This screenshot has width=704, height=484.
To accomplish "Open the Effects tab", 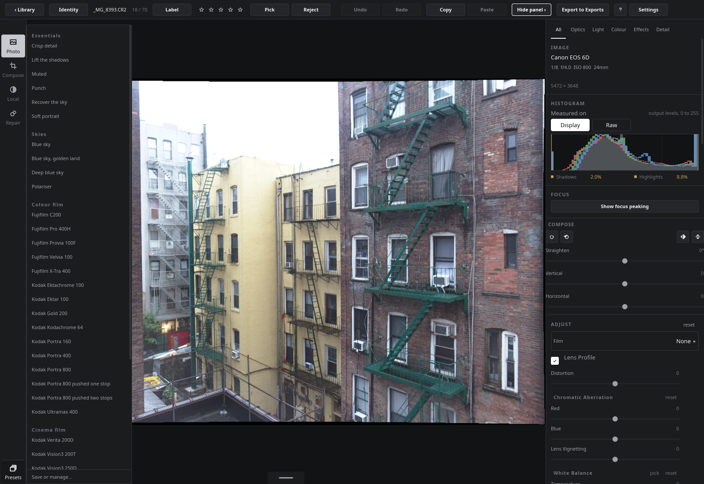I will [641, 29].
